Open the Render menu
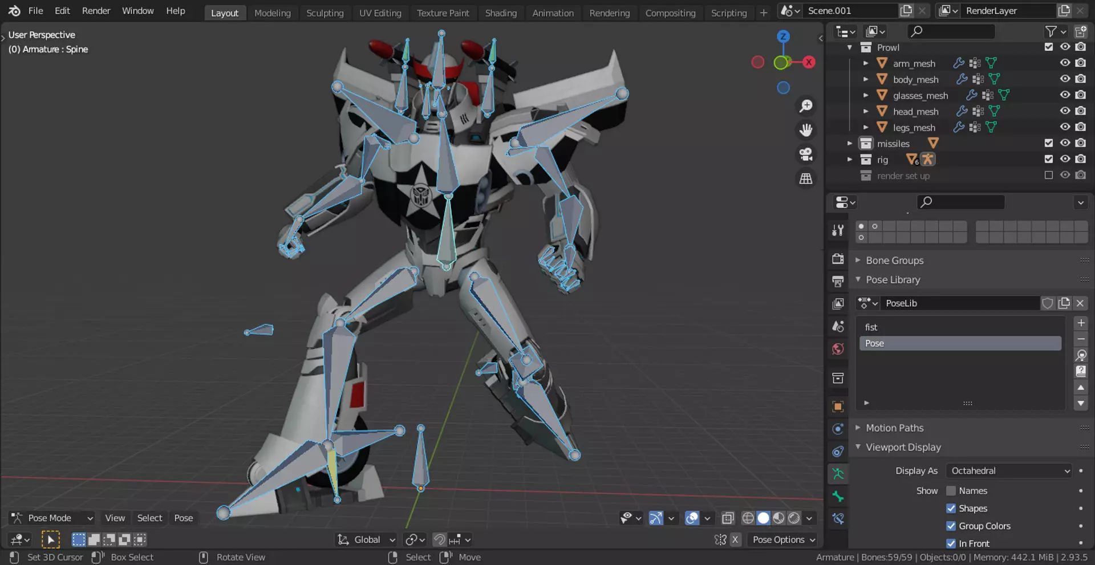The width and height of the screenshot is (1095, 565). tap(96, 11)
